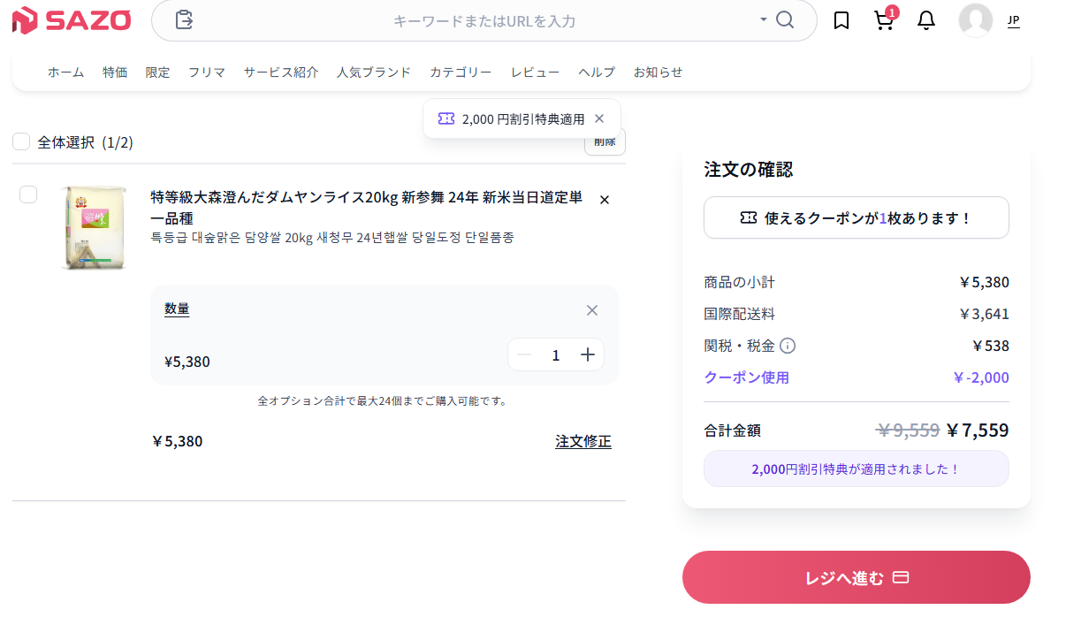1066x617 pixels.
Task: Open the bookmarks icon in header
Action: (841, 20)
